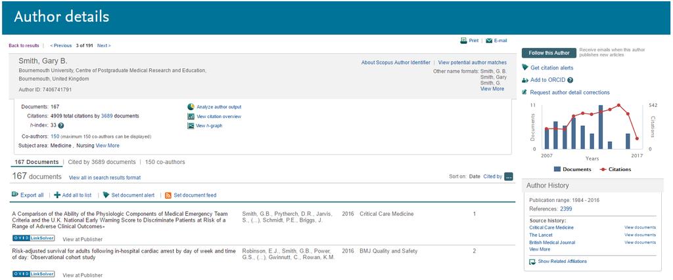The height and width of the screenshot is (280, 673).
Task: Go Back to results
Action: click(24, 45)
